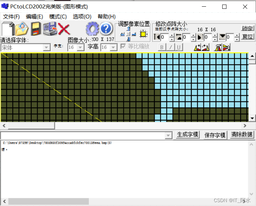The image size is (256, 206).
Task: Shift pixels up with the up arrow
Action: click(128, 29)
